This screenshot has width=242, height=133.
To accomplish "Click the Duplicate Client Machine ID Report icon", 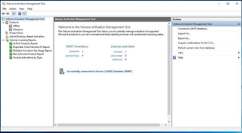I will [x=11, y=47].
